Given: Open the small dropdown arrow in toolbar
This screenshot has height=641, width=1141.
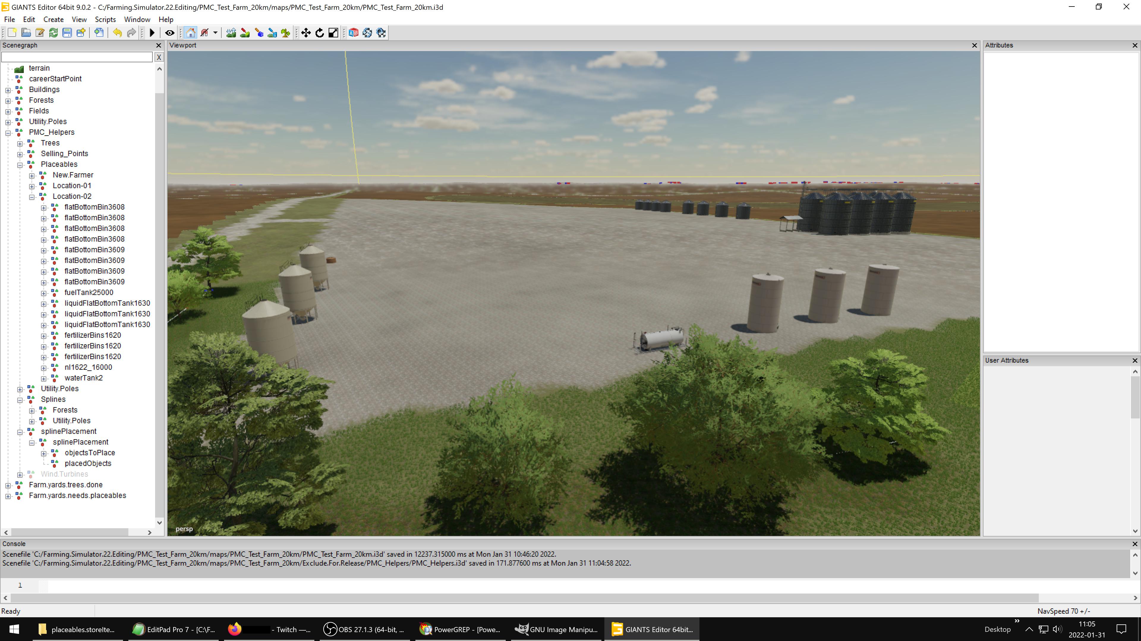Looking at the screenshot, I should pyautogui.click(x=215, y=33).
